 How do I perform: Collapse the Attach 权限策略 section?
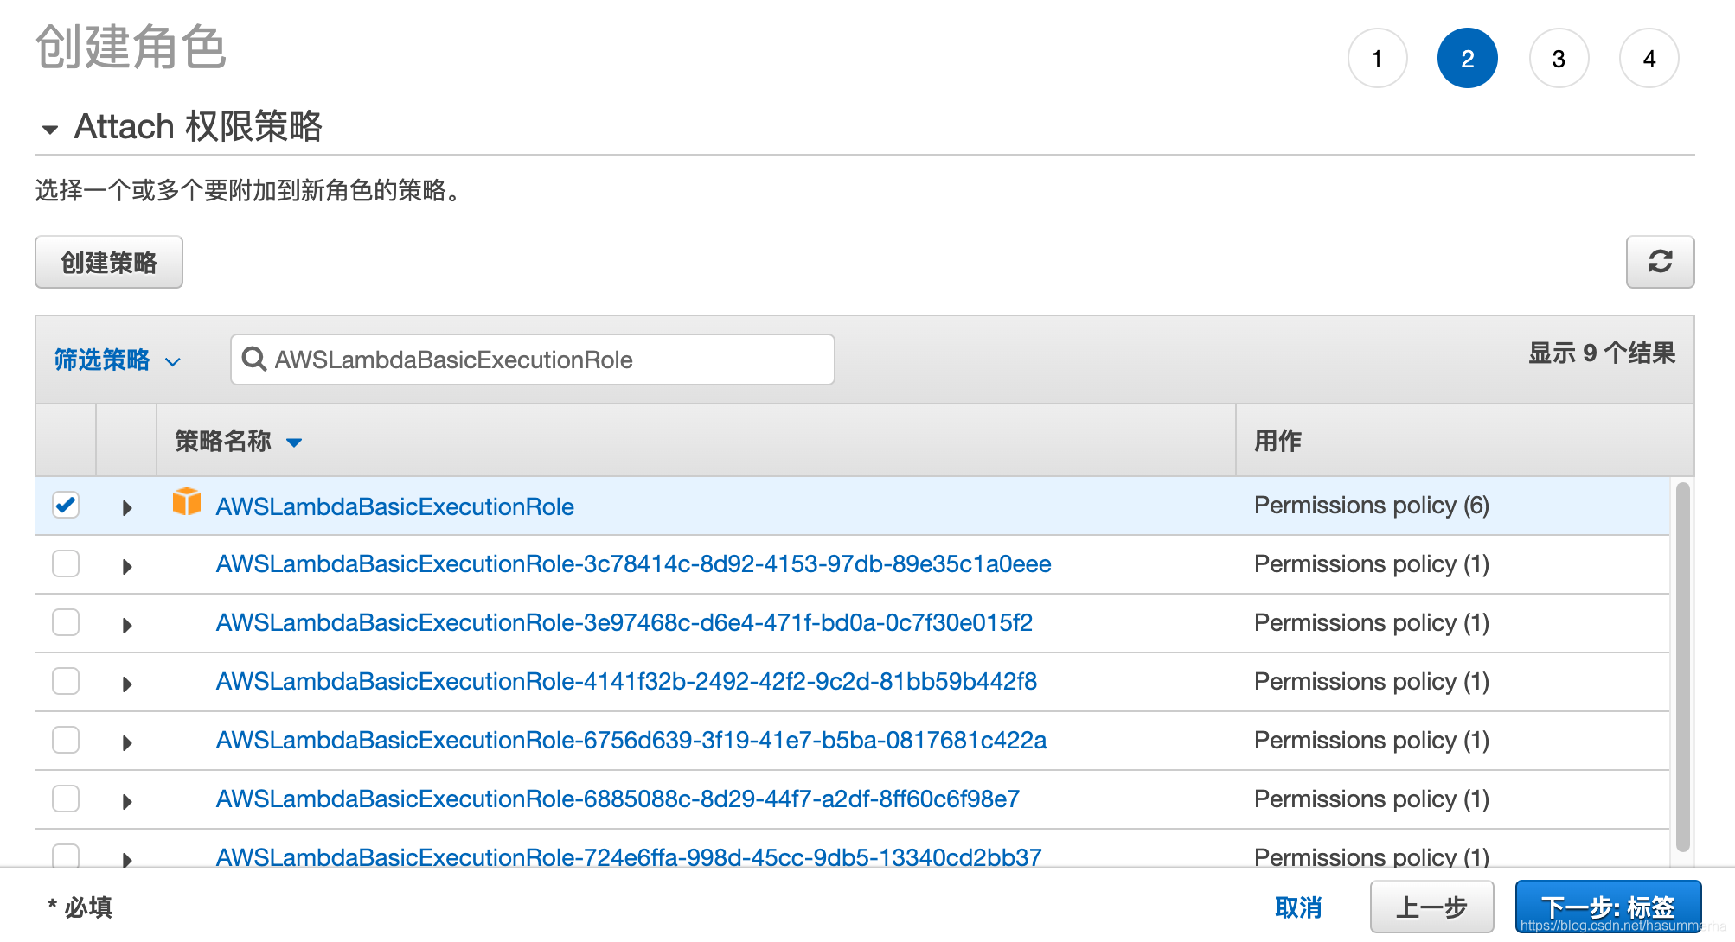pyautogui.click(x=50, y=130)
